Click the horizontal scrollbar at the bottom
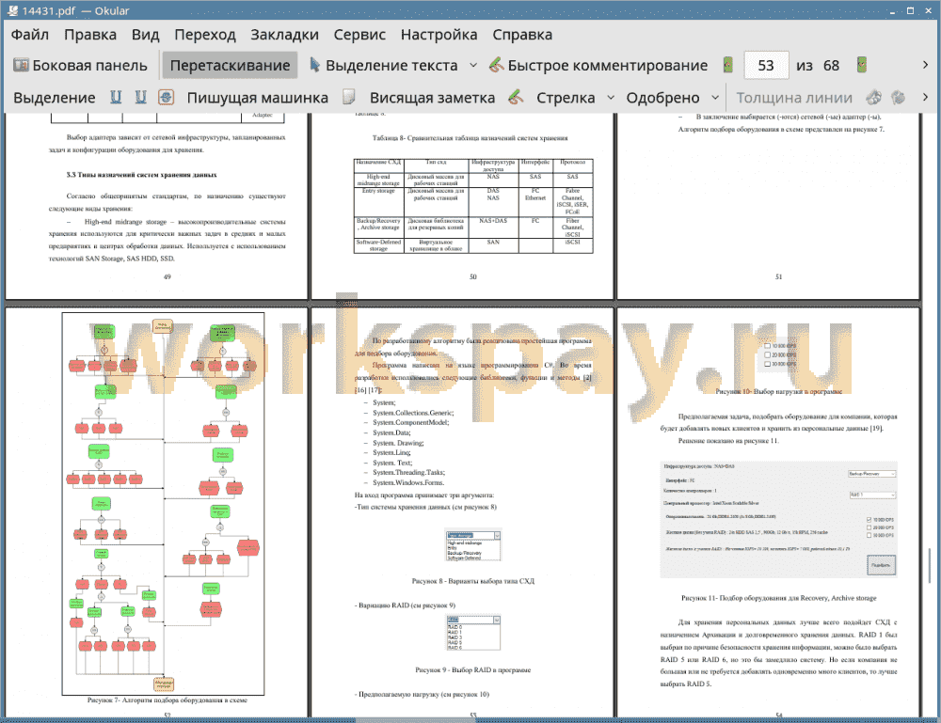This screenshot has height=723, width=941. coord(414,720)
